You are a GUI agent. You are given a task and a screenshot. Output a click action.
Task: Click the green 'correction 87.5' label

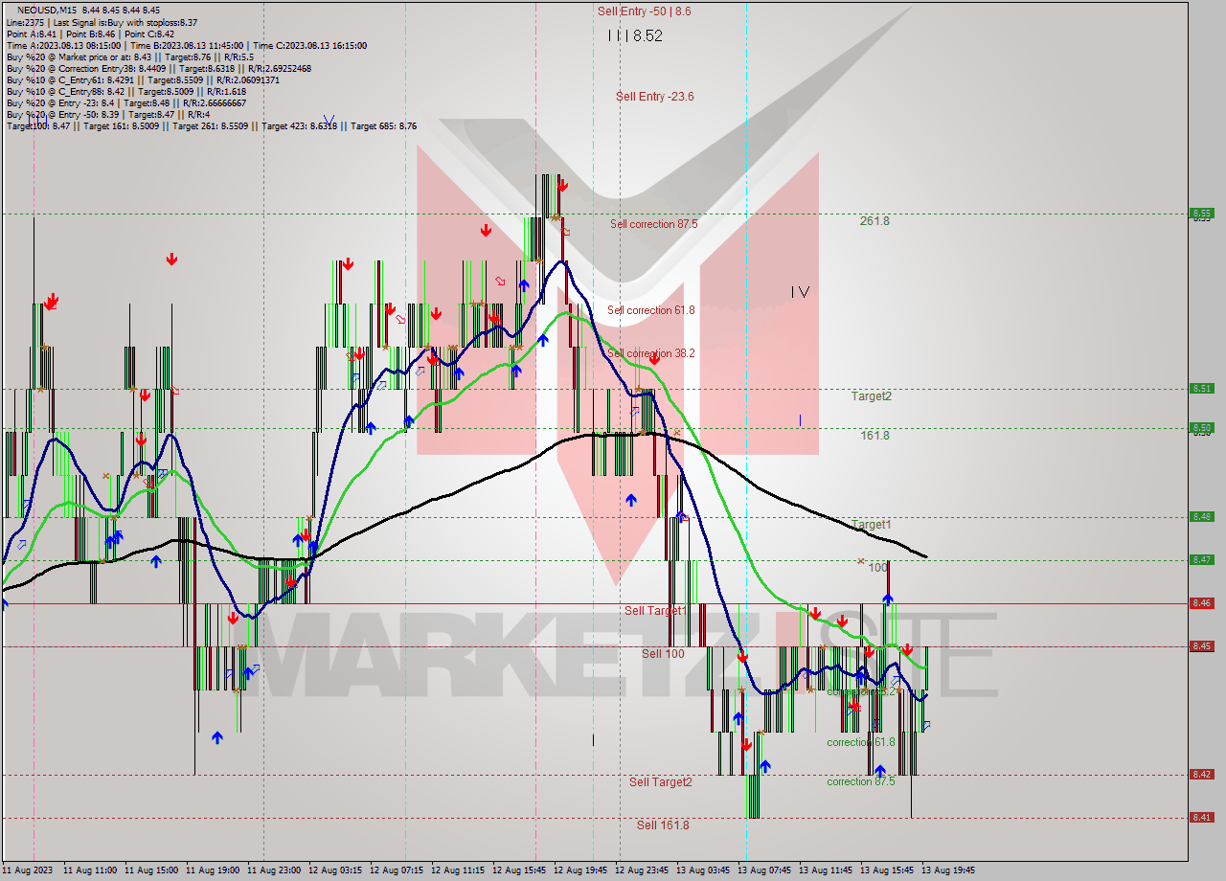[861, 781]
